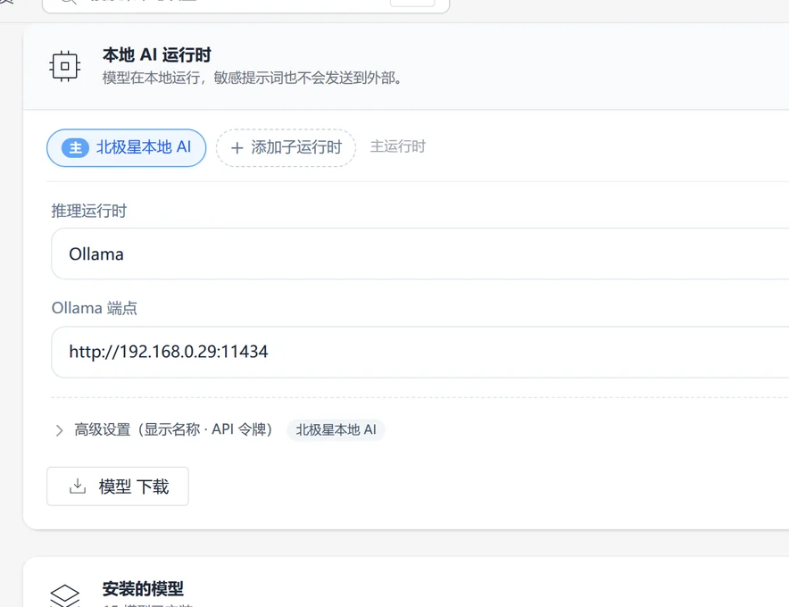
Task: Open the 推理运行时 Ollama dropdown
Action: click(419, 254)
